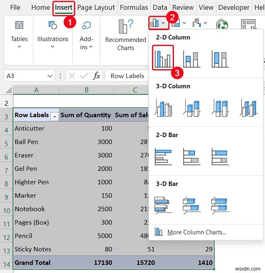Click the Insert Hierarchy Chart icon
Viewport: 265px width, 273px height.
[176, 23]
